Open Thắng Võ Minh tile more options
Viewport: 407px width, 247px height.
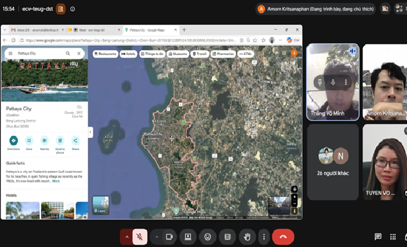[x=346, y=82]
